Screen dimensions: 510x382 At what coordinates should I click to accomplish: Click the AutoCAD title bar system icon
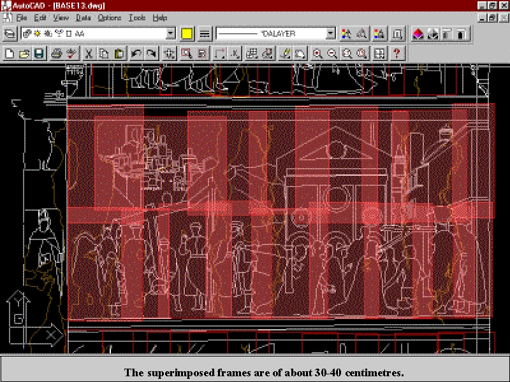[x=6, y=6]
